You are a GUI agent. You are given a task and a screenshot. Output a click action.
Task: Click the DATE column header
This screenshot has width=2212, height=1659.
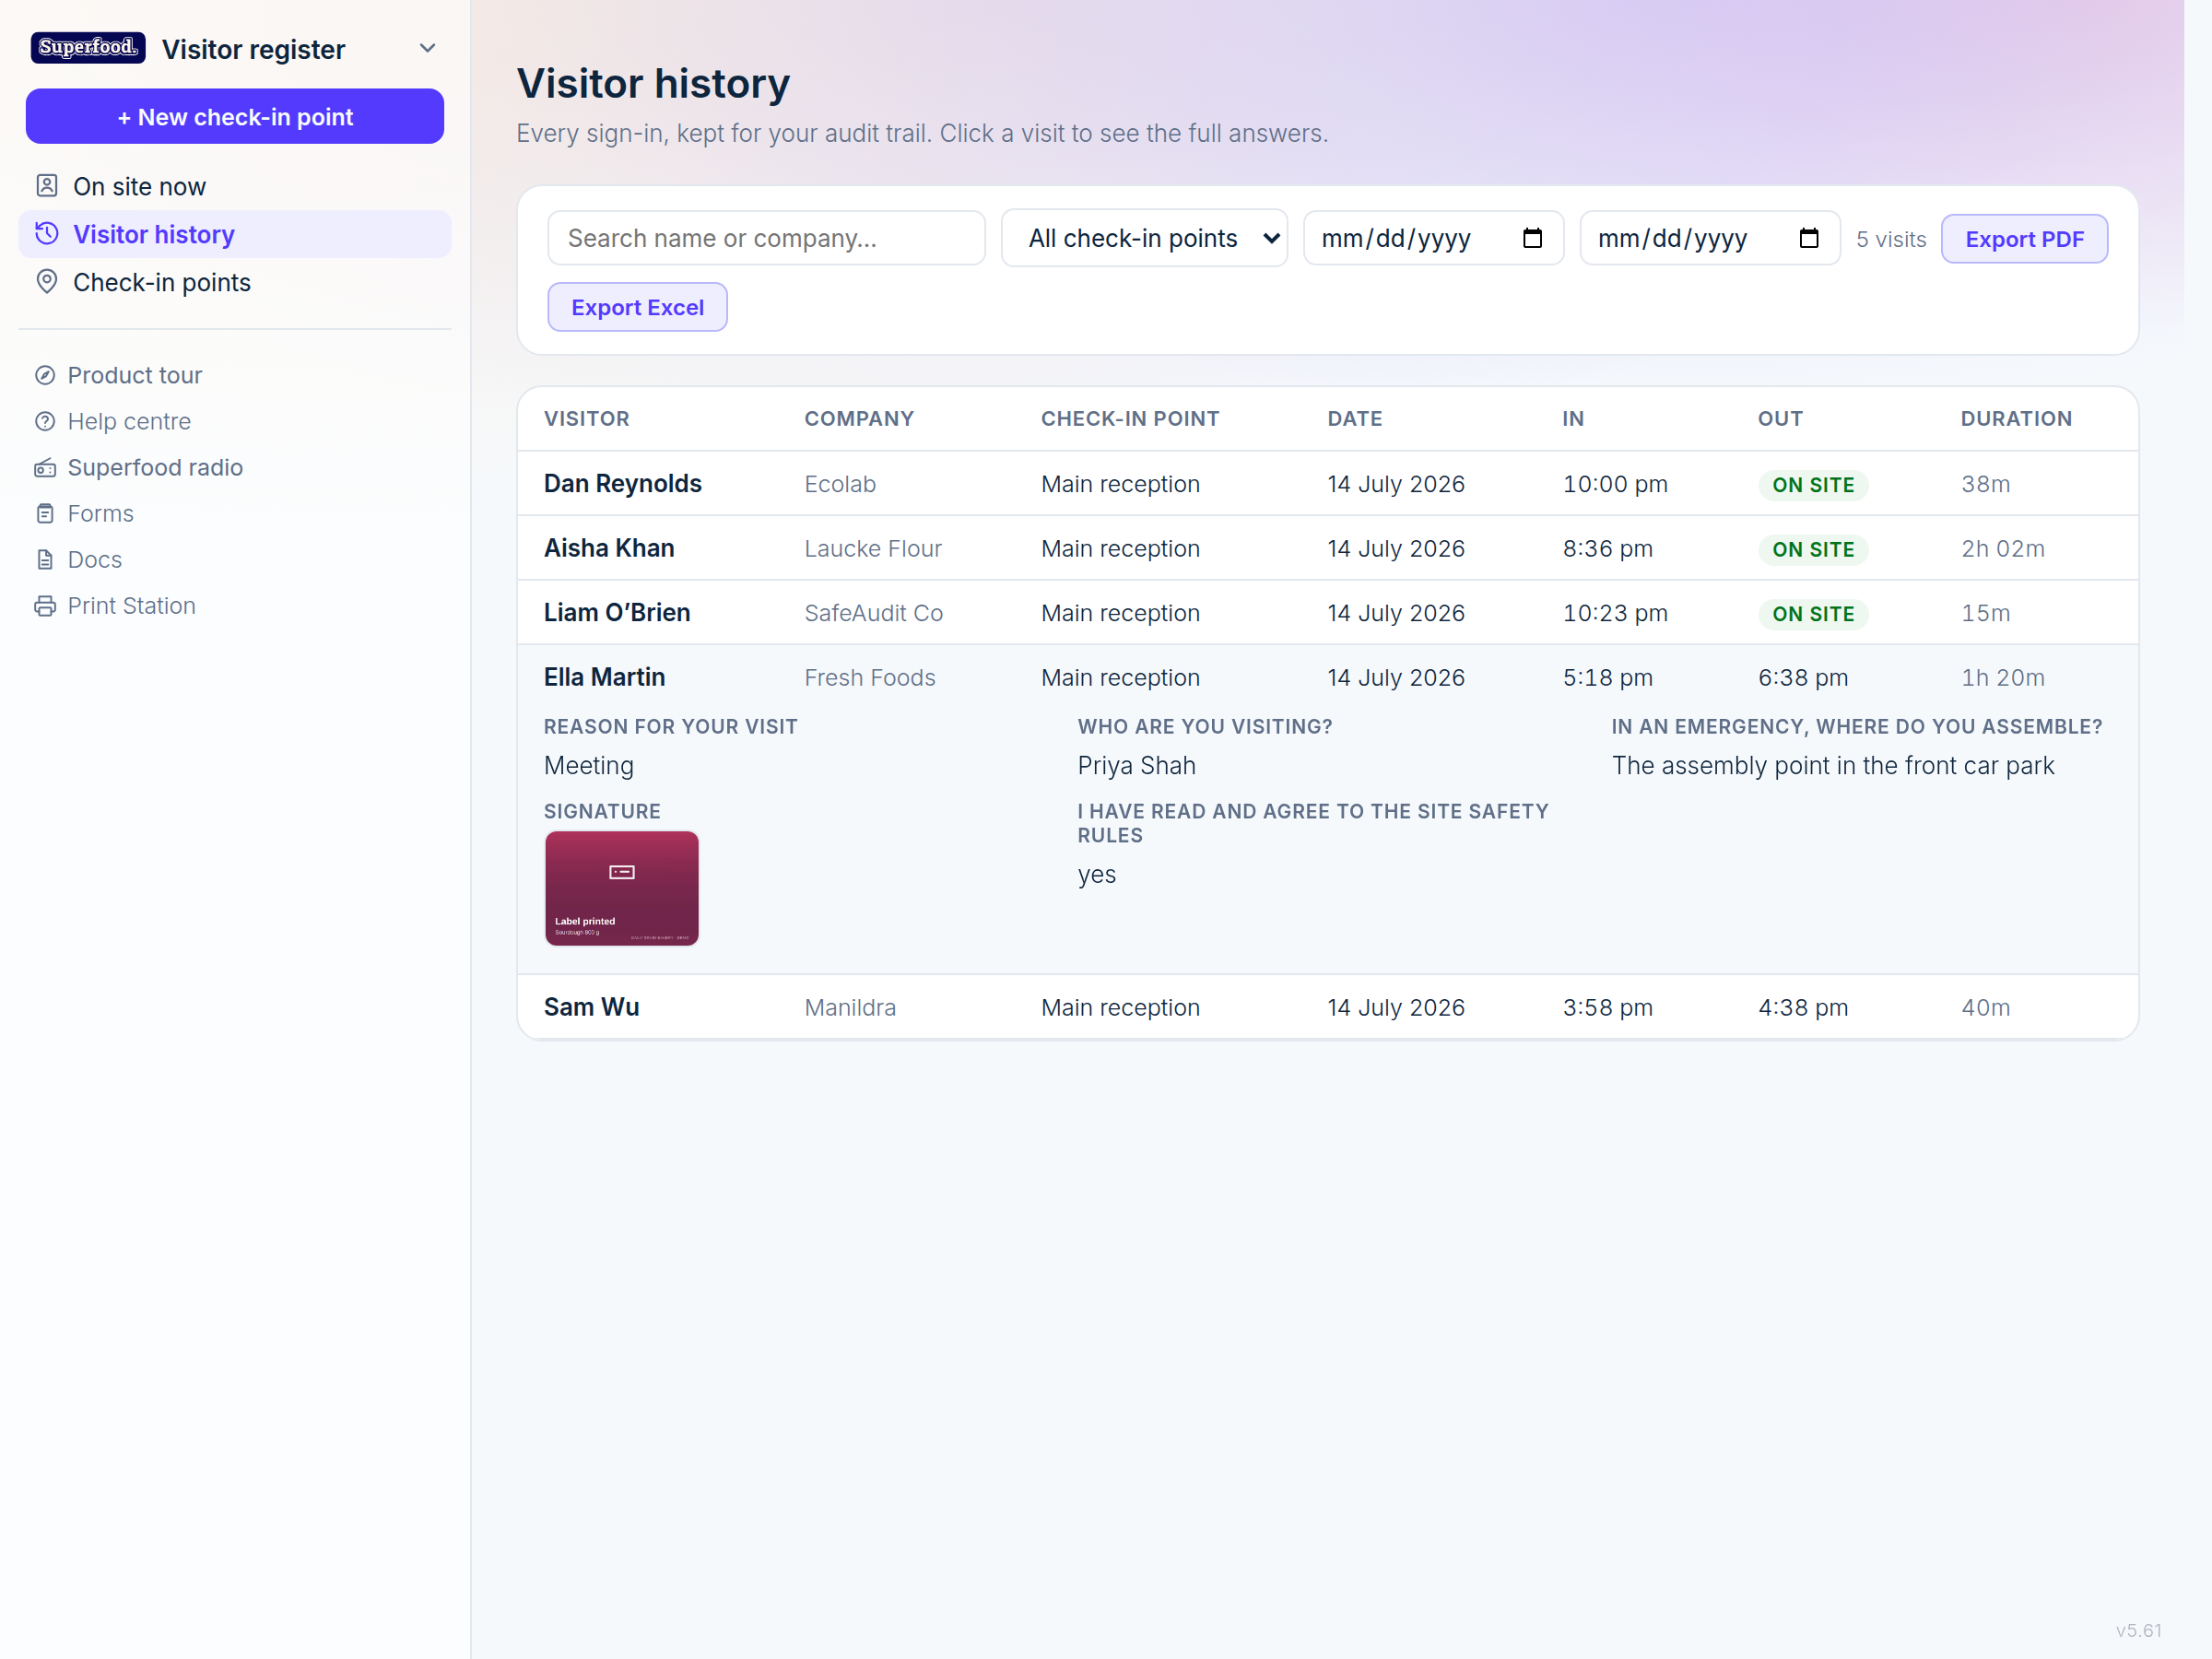1355,419
